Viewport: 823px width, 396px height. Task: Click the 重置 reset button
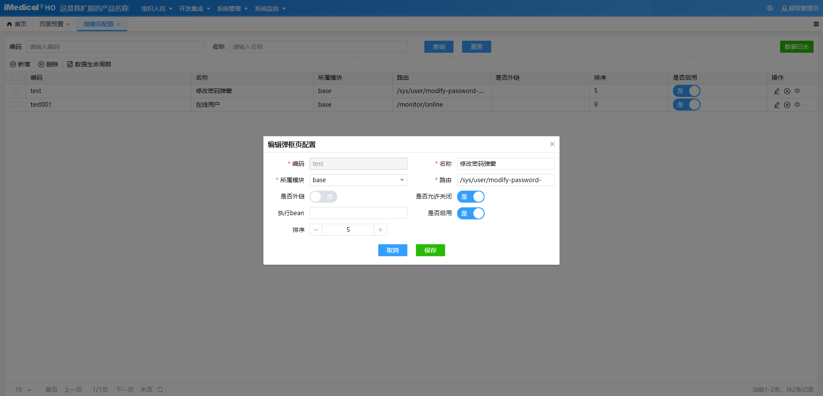tap(477, 47)
